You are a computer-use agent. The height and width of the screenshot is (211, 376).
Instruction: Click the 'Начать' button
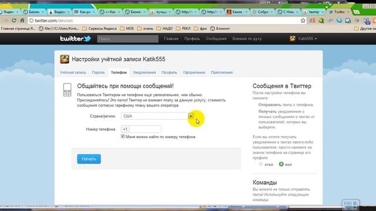tap(89, 159)
